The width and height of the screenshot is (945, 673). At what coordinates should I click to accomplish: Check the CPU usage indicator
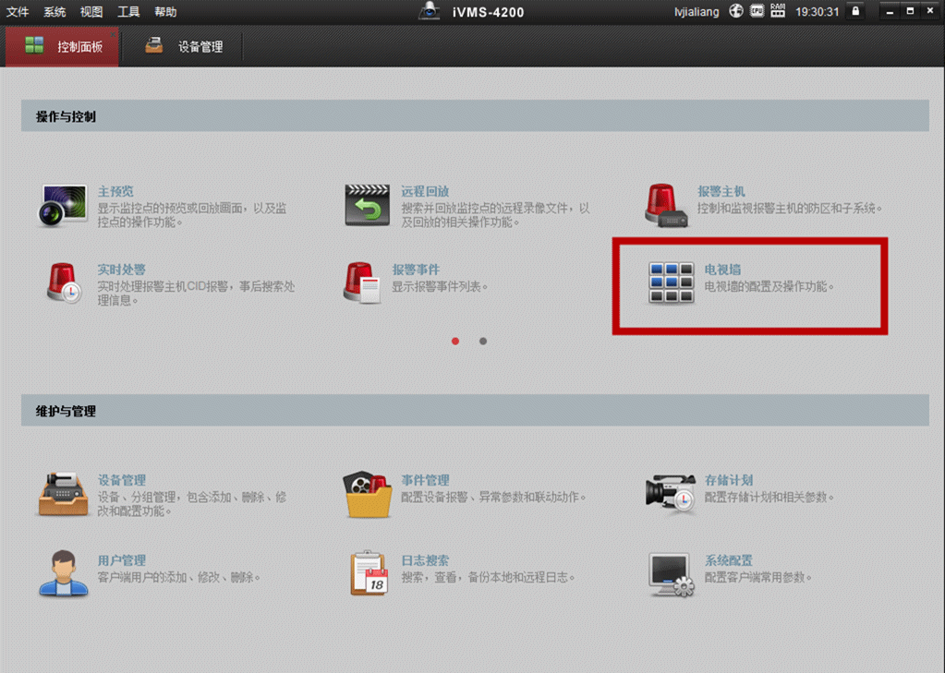click(x=757, y=10)
